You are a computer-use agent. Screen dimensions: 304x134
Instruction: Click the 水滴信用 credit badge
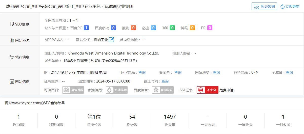(x=117, y=90)
